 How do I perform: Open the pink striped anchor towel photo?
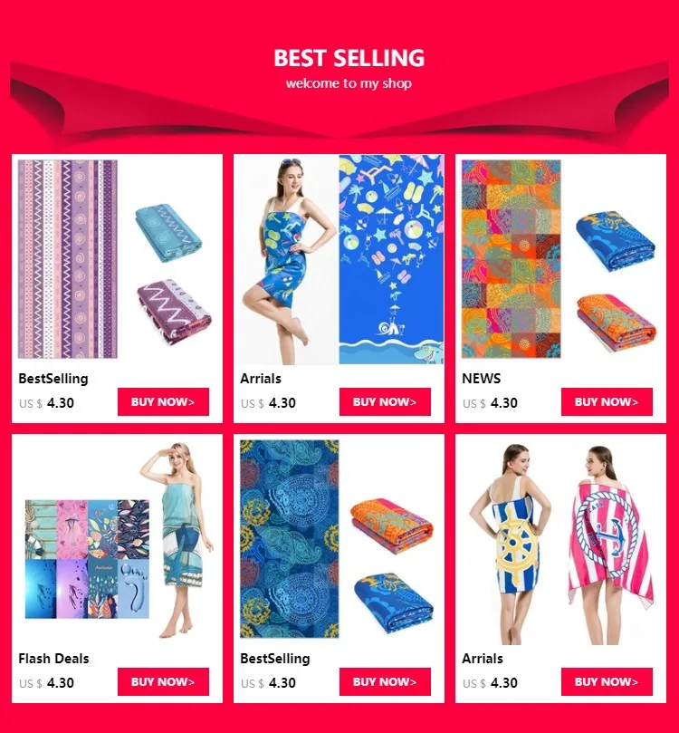point(610,545)
